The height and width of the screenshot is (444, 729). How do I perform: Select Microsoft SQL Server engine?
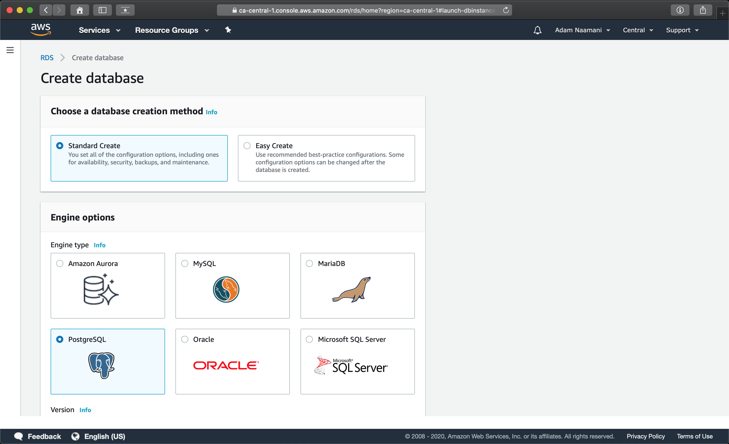(x=310, y=339)
